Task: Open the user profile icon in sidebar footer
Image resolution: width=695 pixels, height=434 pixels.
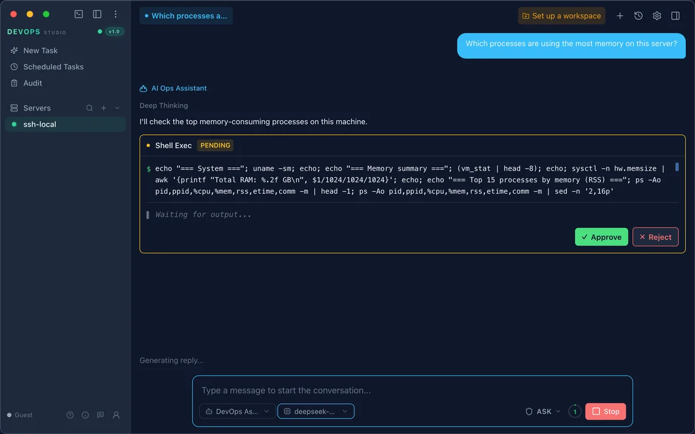Action: [x=116, y=415]
